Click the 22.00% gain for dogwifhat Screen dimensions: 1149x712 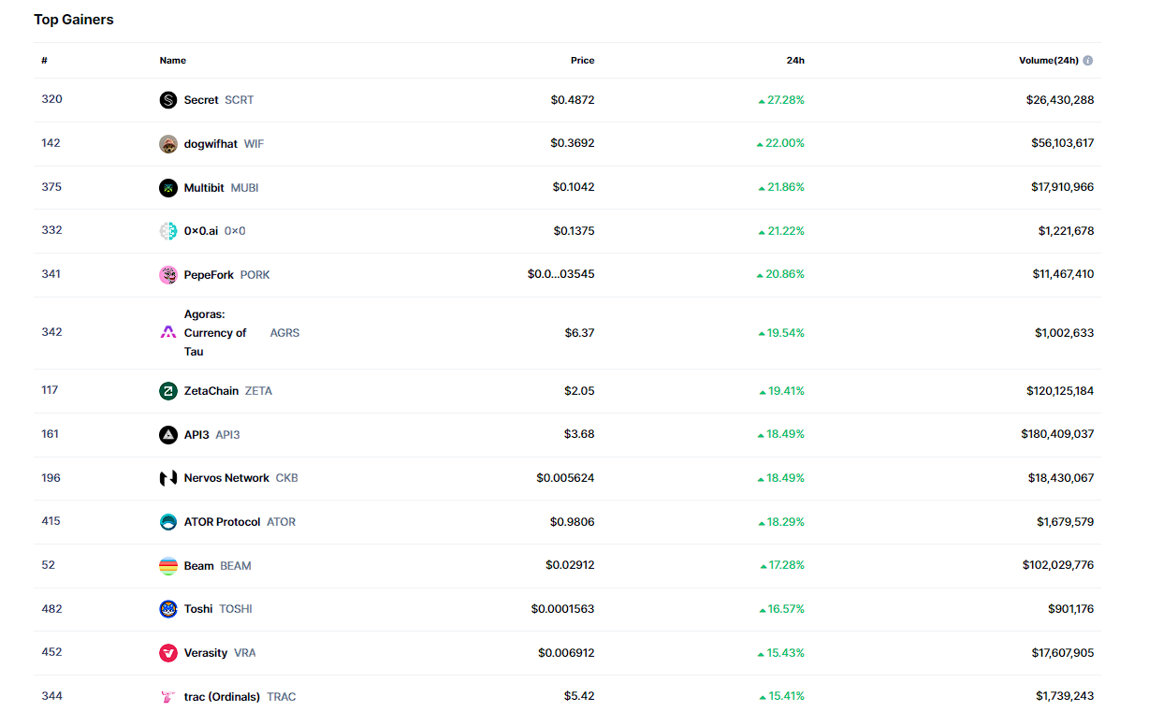point(781,143)
